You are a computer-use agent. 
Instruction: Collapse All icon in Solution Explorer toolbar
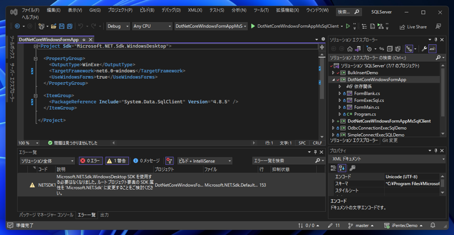point(390,49)
